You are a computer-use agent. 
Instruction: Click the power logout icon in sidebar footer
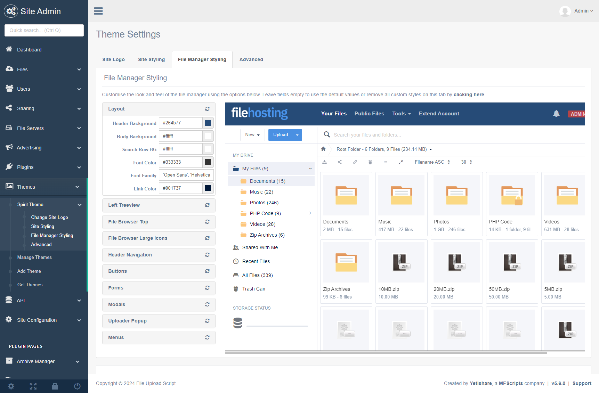77,386
